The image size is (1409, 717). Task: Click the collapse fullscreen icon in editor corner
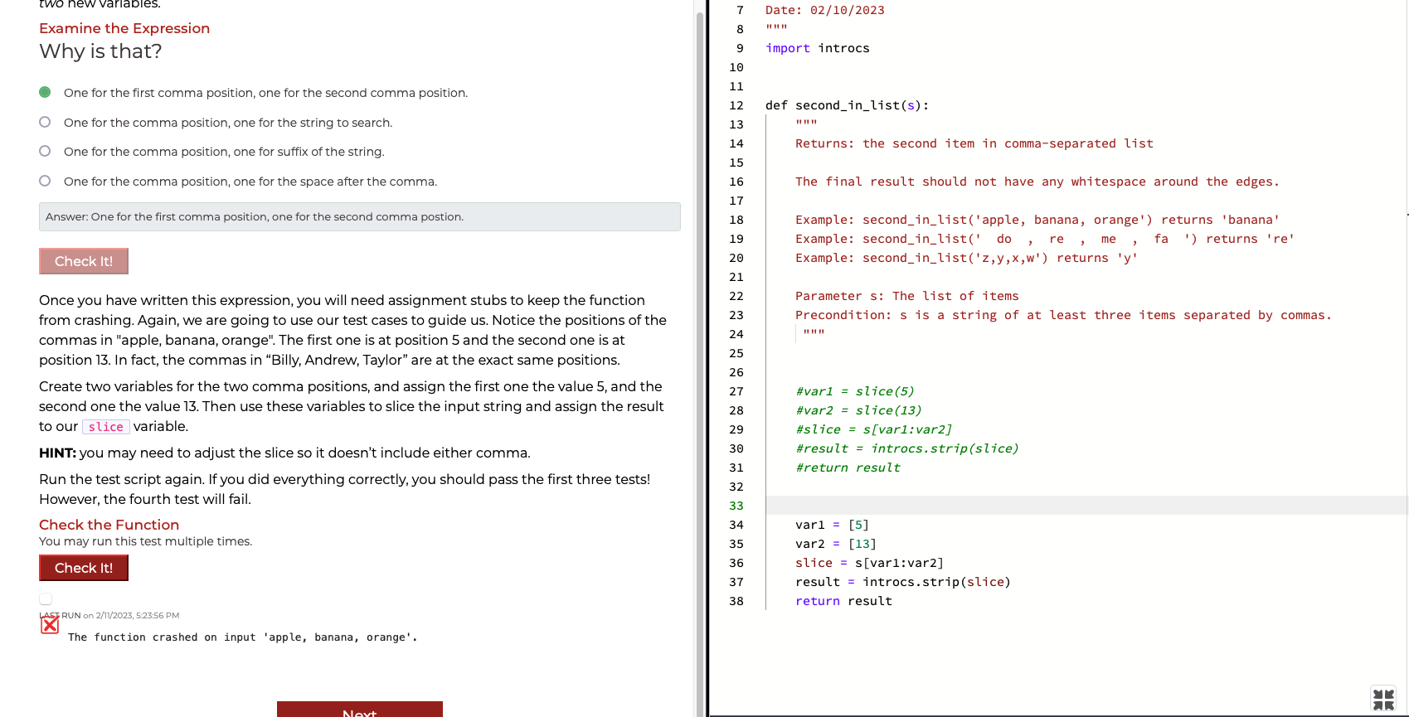(1383, 700)
